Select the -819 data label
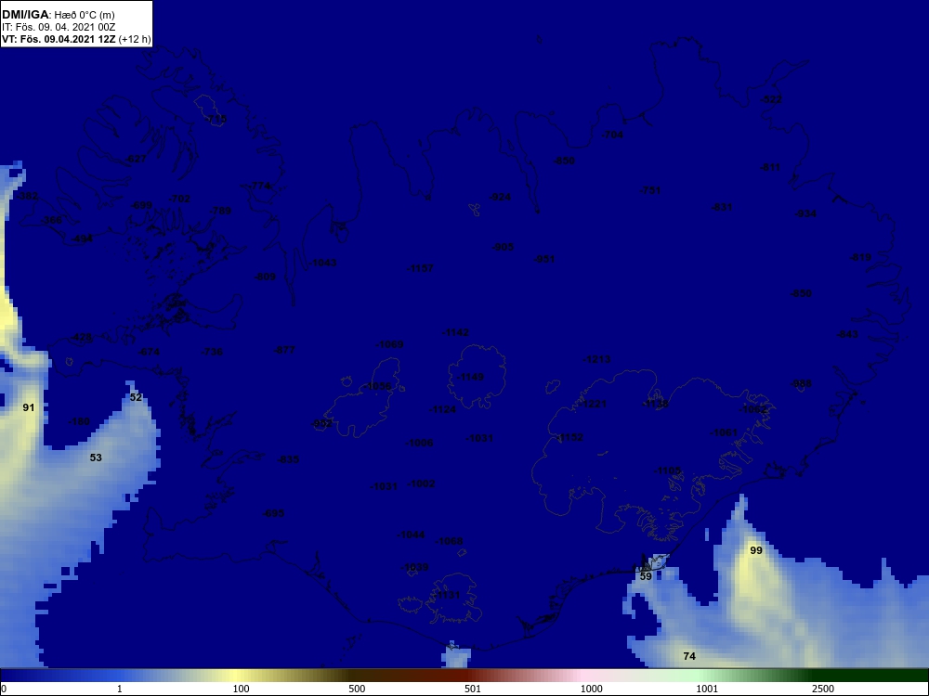 point(860,257)
